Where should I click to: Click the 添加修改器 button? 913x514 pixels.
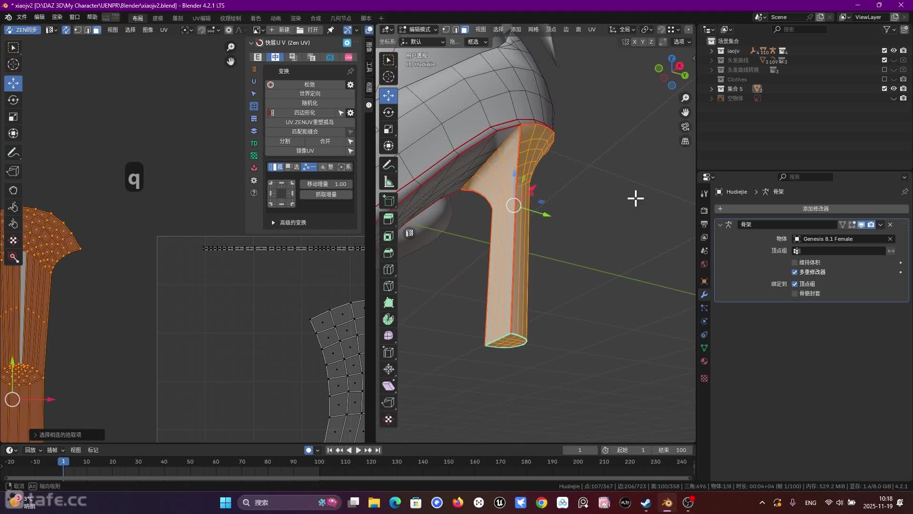coord(815,209)
